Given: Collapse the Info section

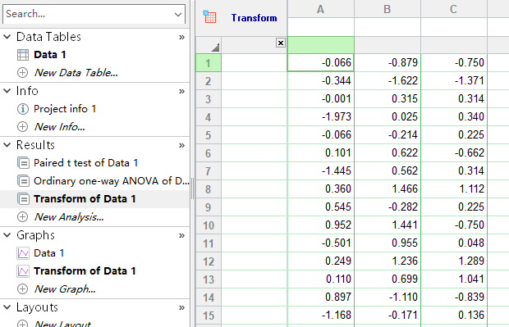Looking at the screenshot, I should click(7, 91).
